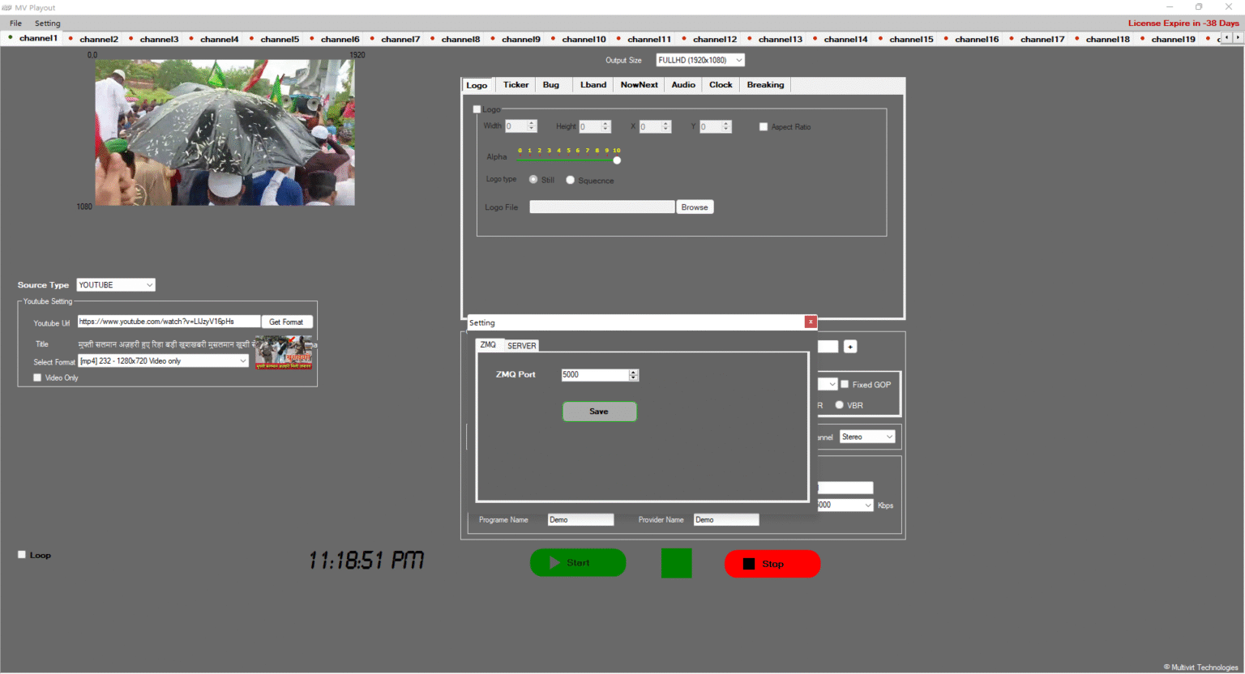Enable the Fixed GOP checkbox

(845, 384)
